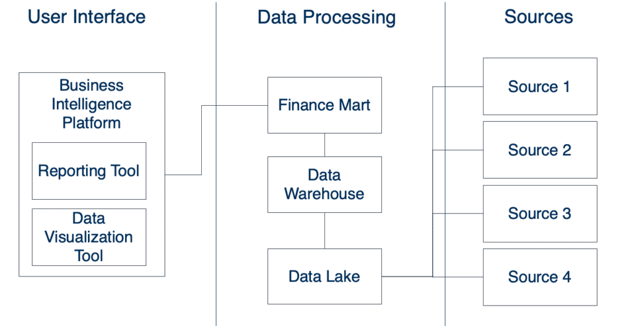634x326 pixels.
Task: Click the Data Warehouse box
Action: [x=324, y=184]
